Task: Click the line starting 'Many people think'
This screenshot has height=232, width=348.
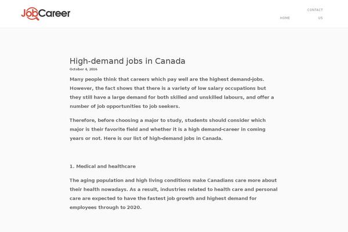Action: (167, 79)
